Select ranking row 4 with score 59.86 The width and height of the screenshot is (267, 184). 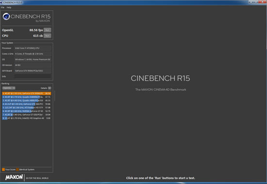point(27,104)
